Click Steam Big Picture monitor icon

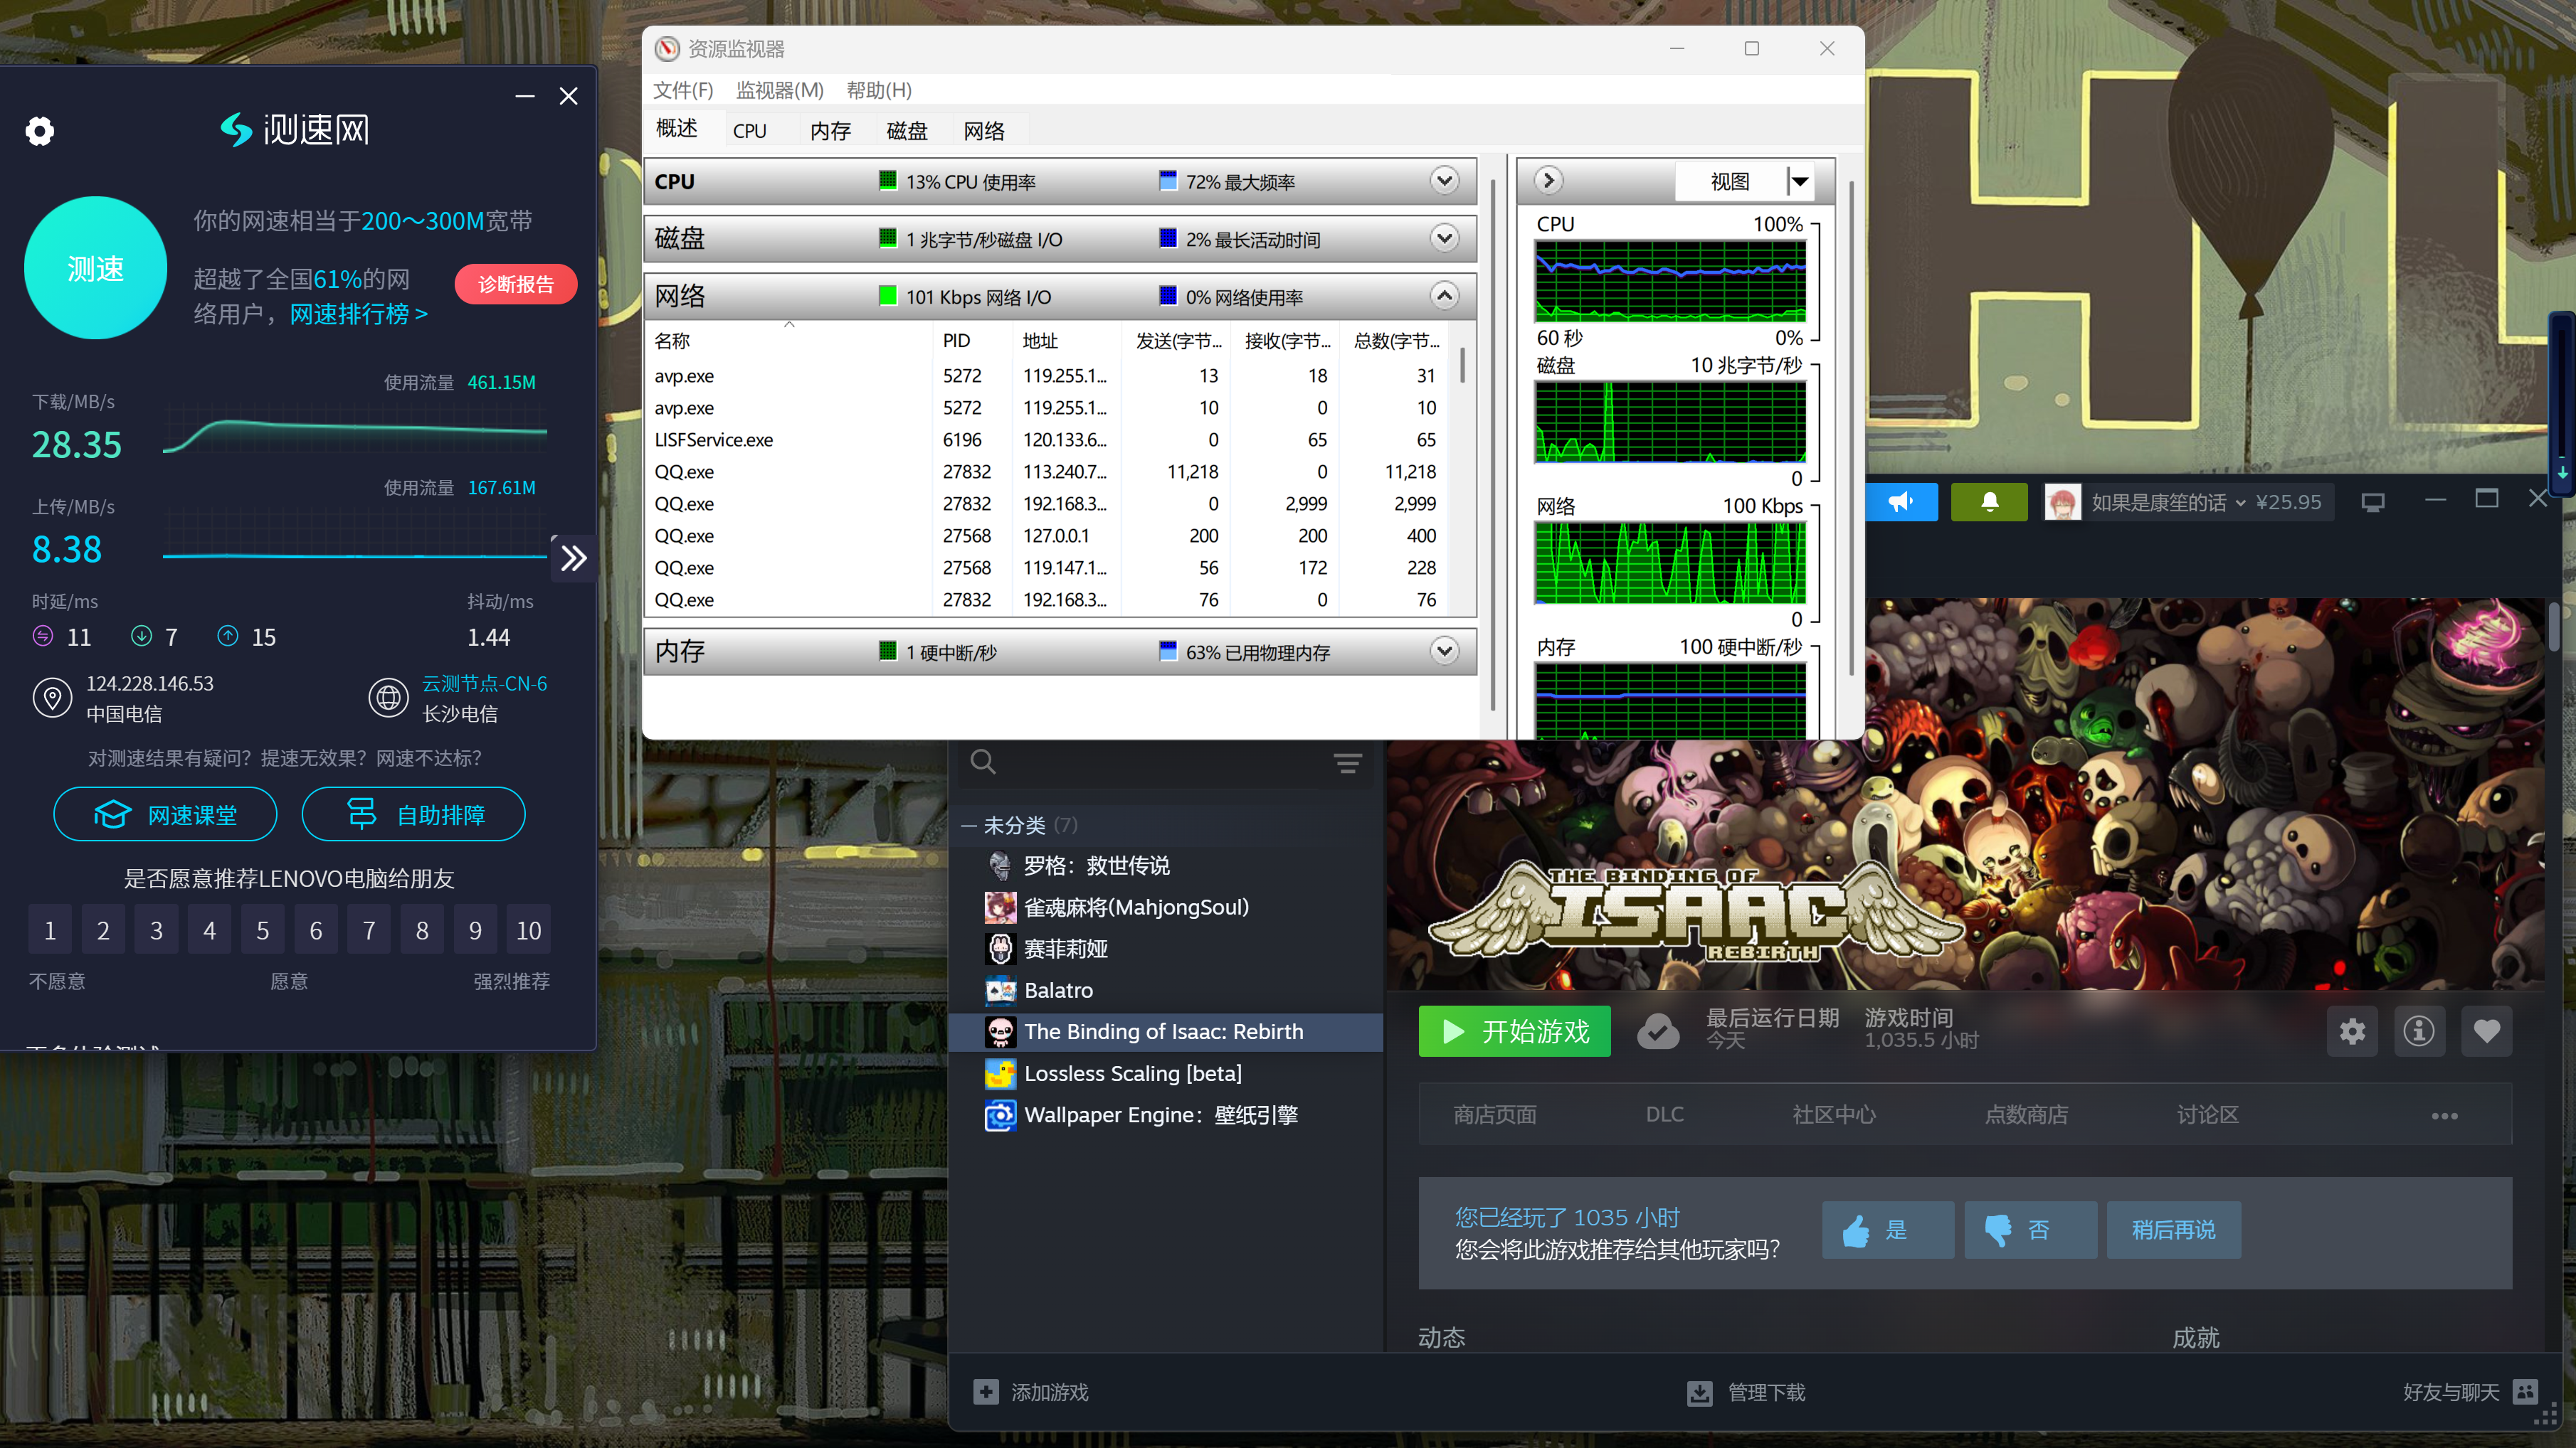(x=2374, y=501)
